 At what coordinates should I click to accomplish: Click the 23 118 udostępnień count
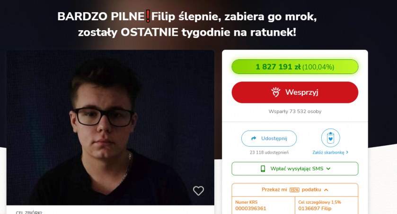269,152
